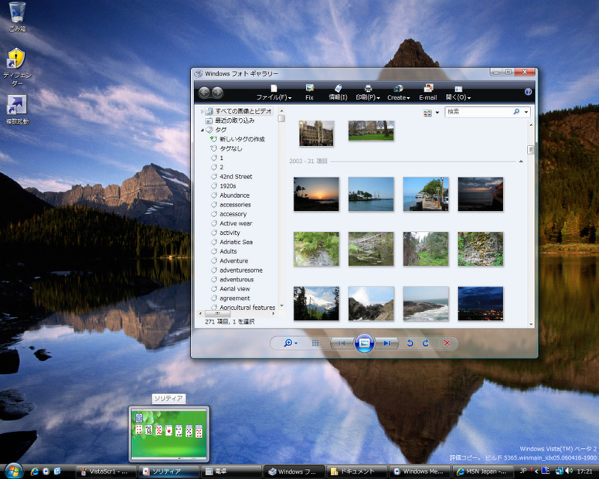Expand the search options arrow

[x=526, y=112]
